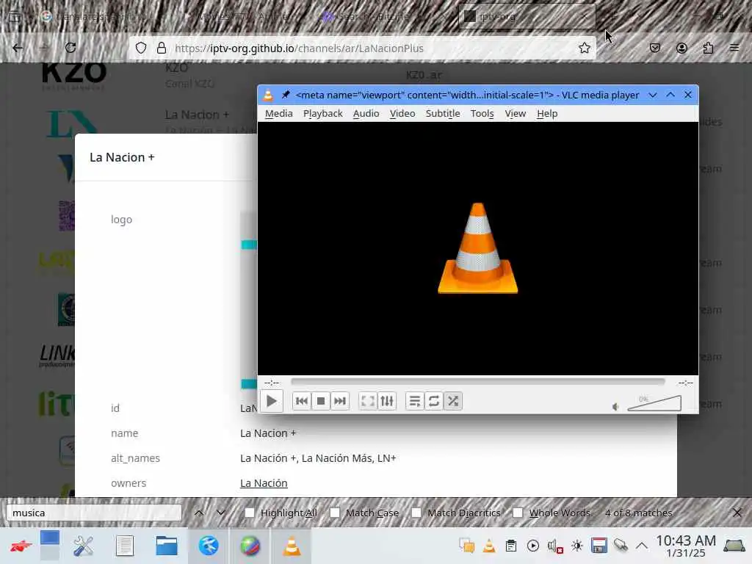Click show desktop icon on taskbar
Screen dimensions: 752x564
pos(734,546)
